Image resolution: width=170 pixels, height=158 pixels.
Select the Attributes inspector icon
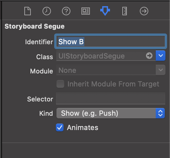(105, 11)
